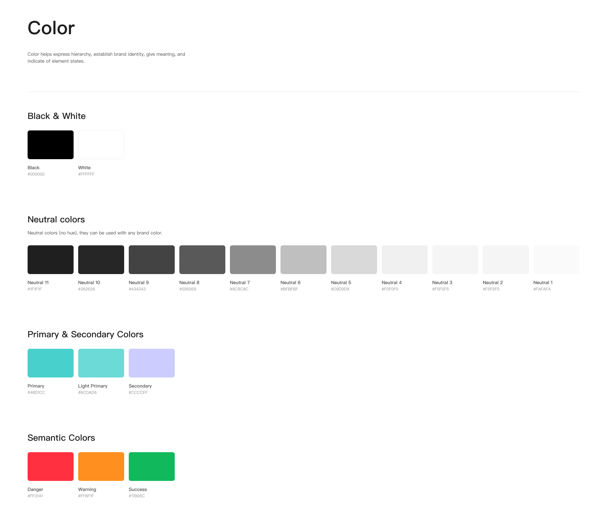The height and width of the screenshot is (524, 607).
Task: Click the teal Primary color swatch
Action: [50, 363]
